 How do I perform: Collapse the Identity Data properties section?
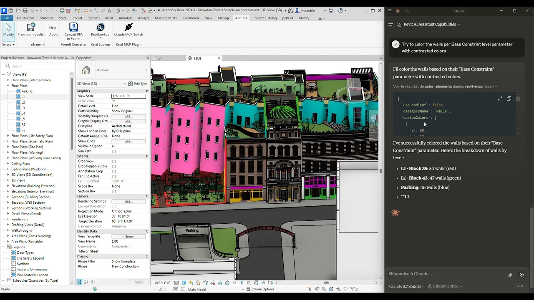click(147, 231)
